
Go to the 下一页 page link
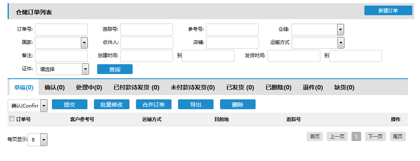(375, 136)
